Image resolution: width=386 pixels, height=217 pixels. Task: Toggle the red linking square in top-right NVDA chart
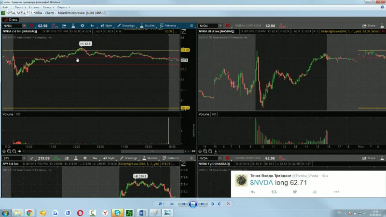click(x=227, y=25)
